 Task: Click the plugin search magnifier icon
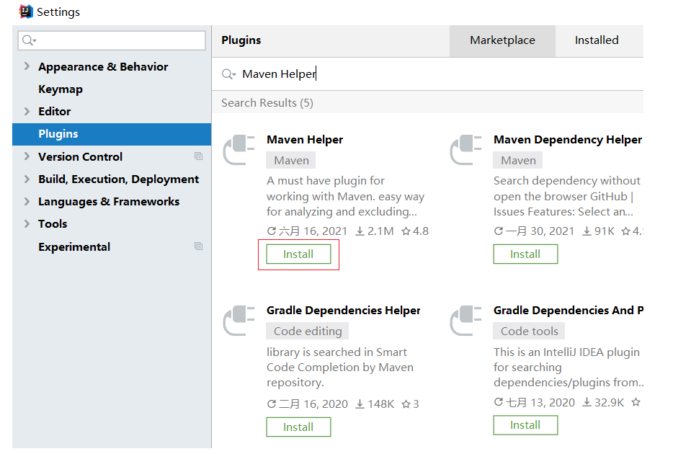(228, 74)
